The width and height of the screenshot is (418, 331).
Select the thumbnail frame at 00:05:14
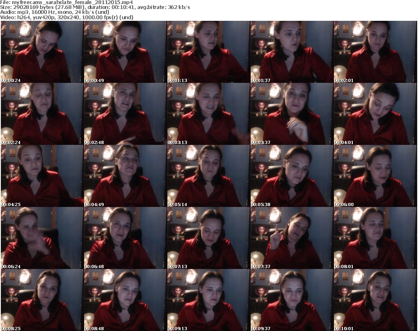pos(209,176)
